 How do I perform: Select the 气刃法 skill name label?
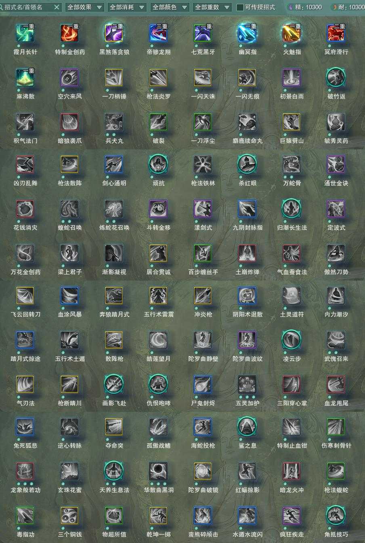(x=25, y=403)
